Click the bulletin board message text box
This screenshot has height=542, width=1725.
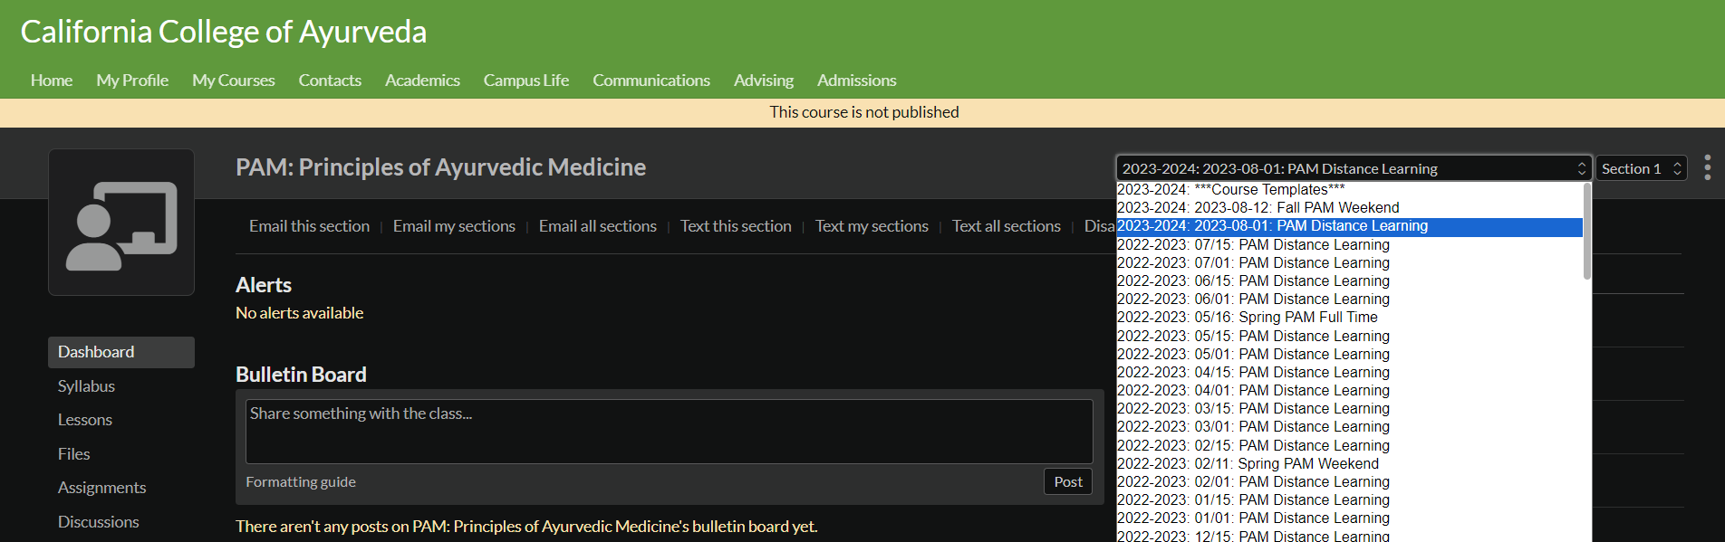(x=670, y=432)
